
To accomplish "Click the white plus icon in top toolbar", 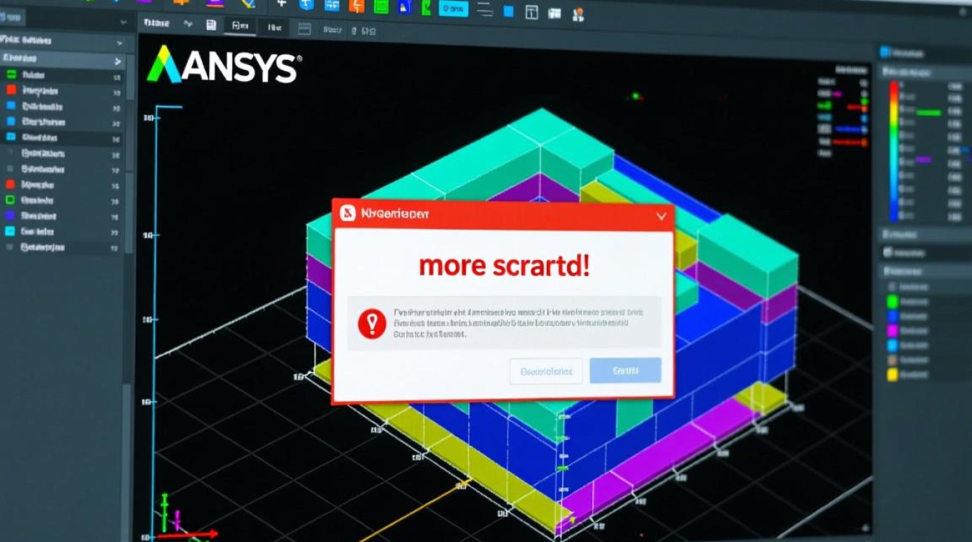I will [x=282, y=4].
